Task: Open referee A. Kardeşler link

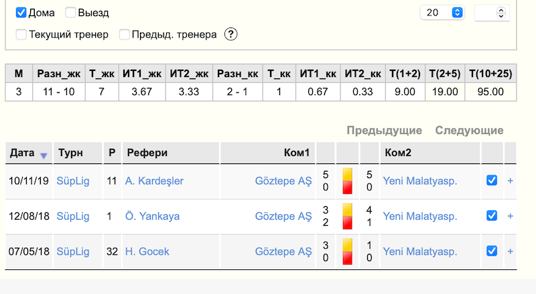Action: (x=154, y=181)
